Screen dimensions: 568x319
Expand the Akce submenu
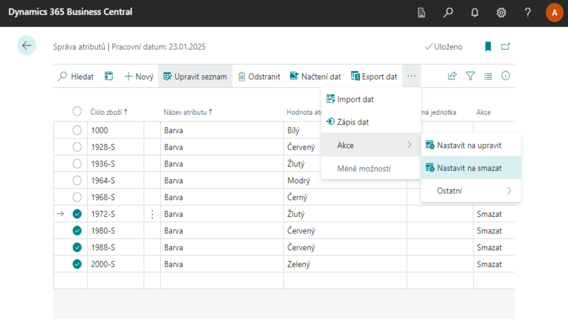coord(371,145)
